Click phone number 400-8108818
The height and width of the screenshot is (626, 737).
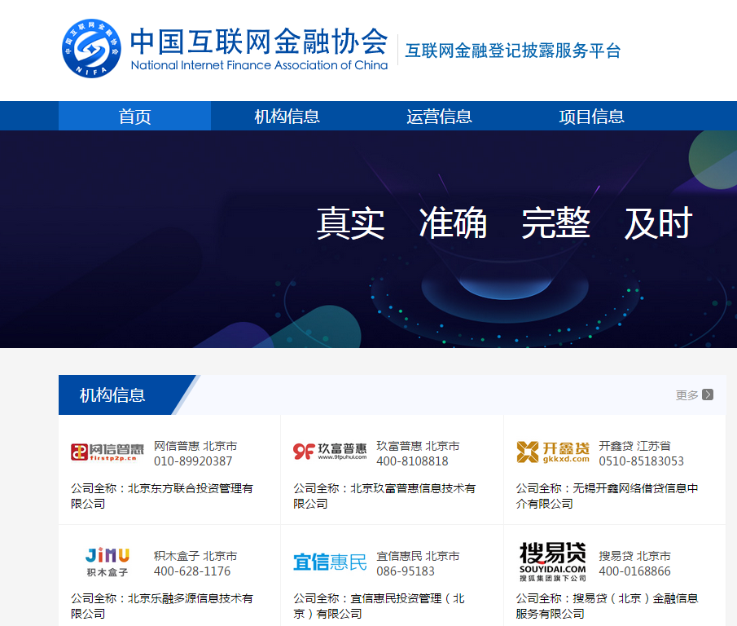[412, 461]
